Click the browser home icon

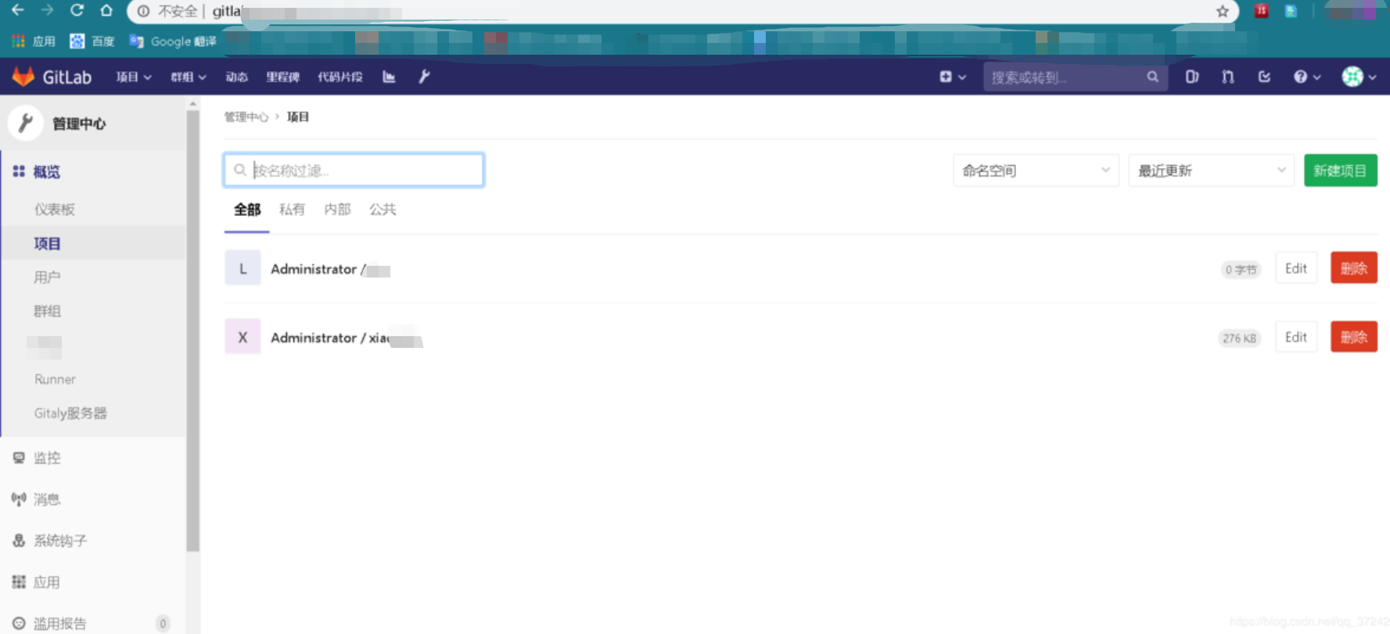point(106,11)
